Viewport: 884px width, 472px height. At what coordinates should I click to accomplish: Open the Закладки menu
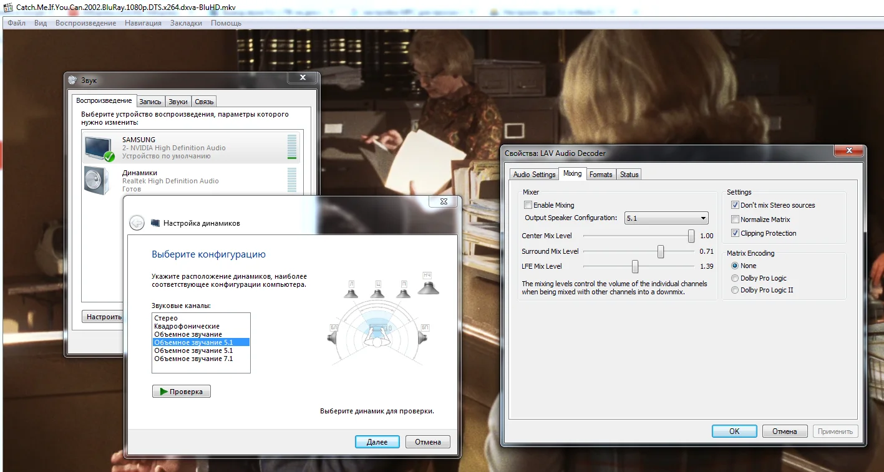pos(186,23)
